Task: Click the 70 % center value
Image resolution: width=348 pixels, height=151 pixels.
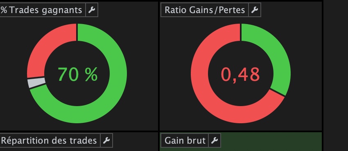Action: pos(78,75)
